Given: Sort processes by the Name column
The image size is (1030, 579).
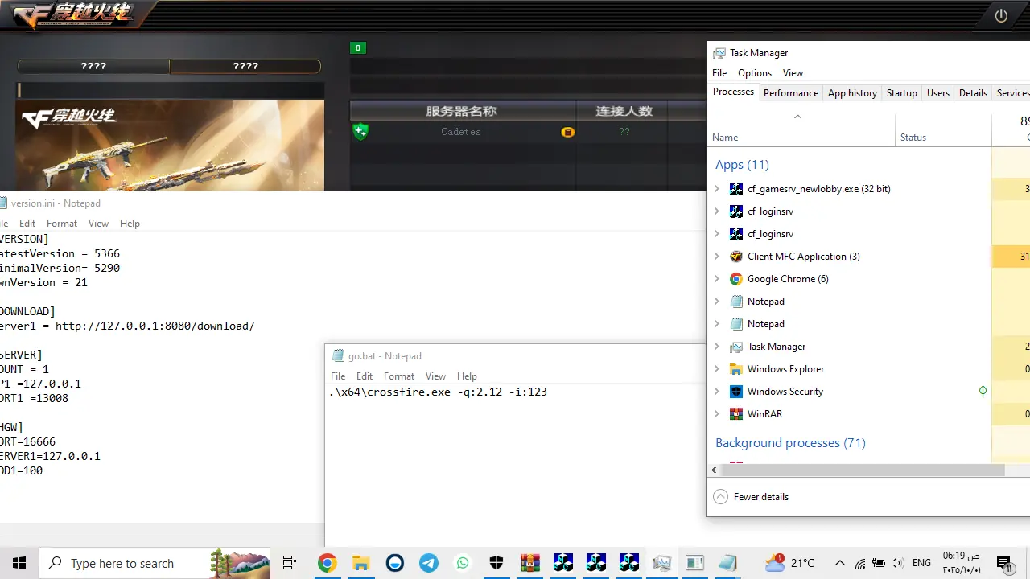Looking at the screenshot, I should (x=725, y=138).
